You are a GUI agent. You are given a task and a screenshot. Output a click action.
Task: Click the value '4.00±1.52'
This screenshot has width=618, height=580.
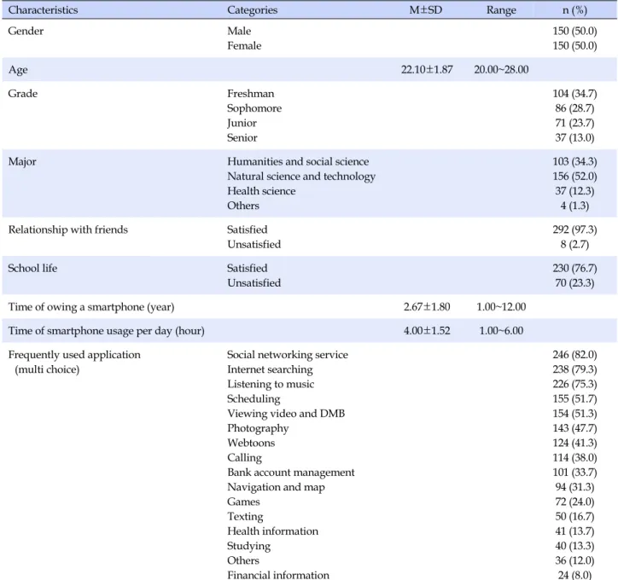(427, 331)
